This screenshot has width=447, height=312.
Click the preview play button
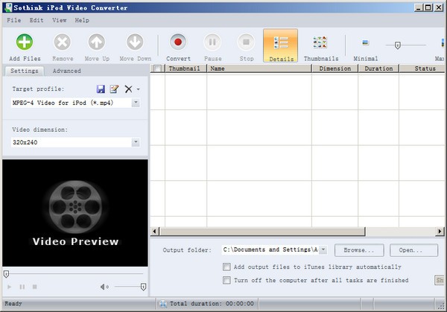tap(9, 287)
